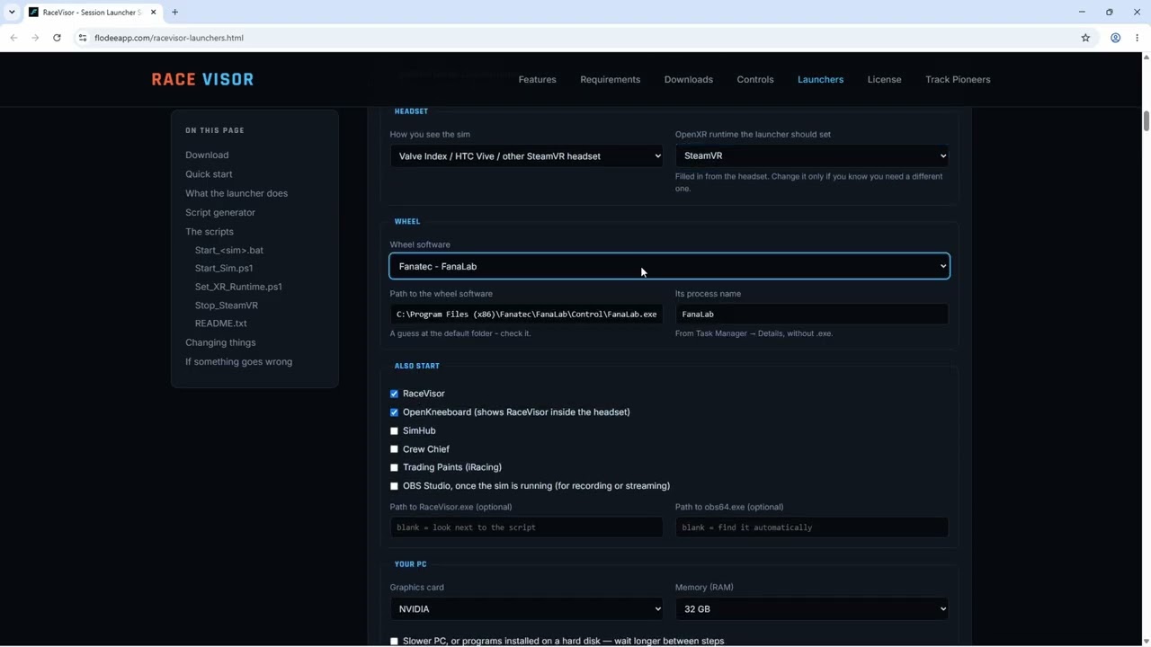Uncheck the RaceVisor checkbox
Screen dimensions: 1151x647
(394, 394)
